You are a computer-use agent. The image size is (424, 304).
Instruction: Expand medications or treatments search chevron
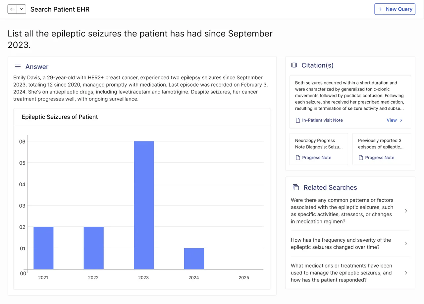(x=406, y=273)
